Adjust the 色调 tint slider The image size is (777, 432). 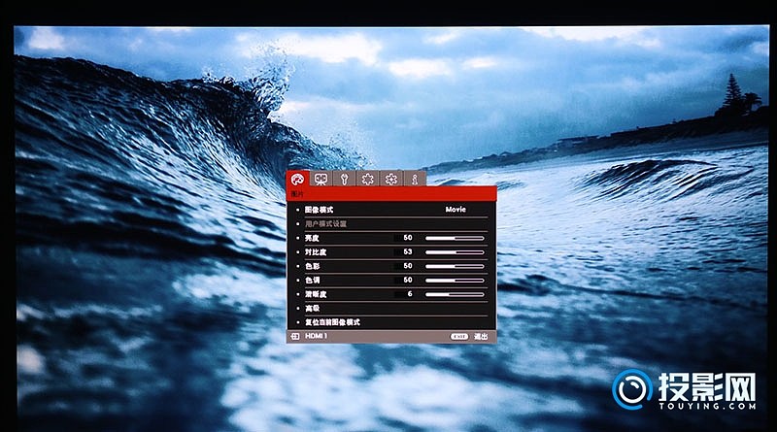tap(455, 280)
